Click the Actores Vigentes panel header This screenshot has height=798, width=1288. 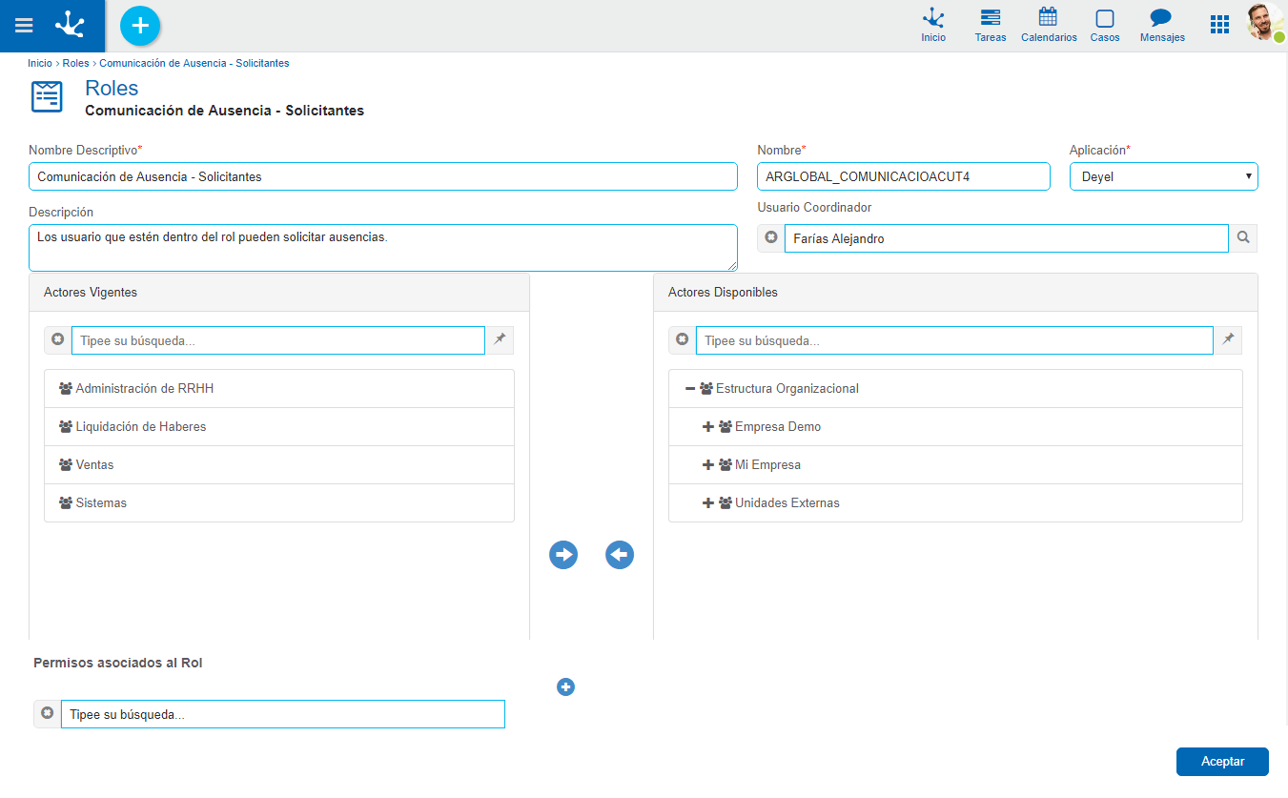click(279, 293)
